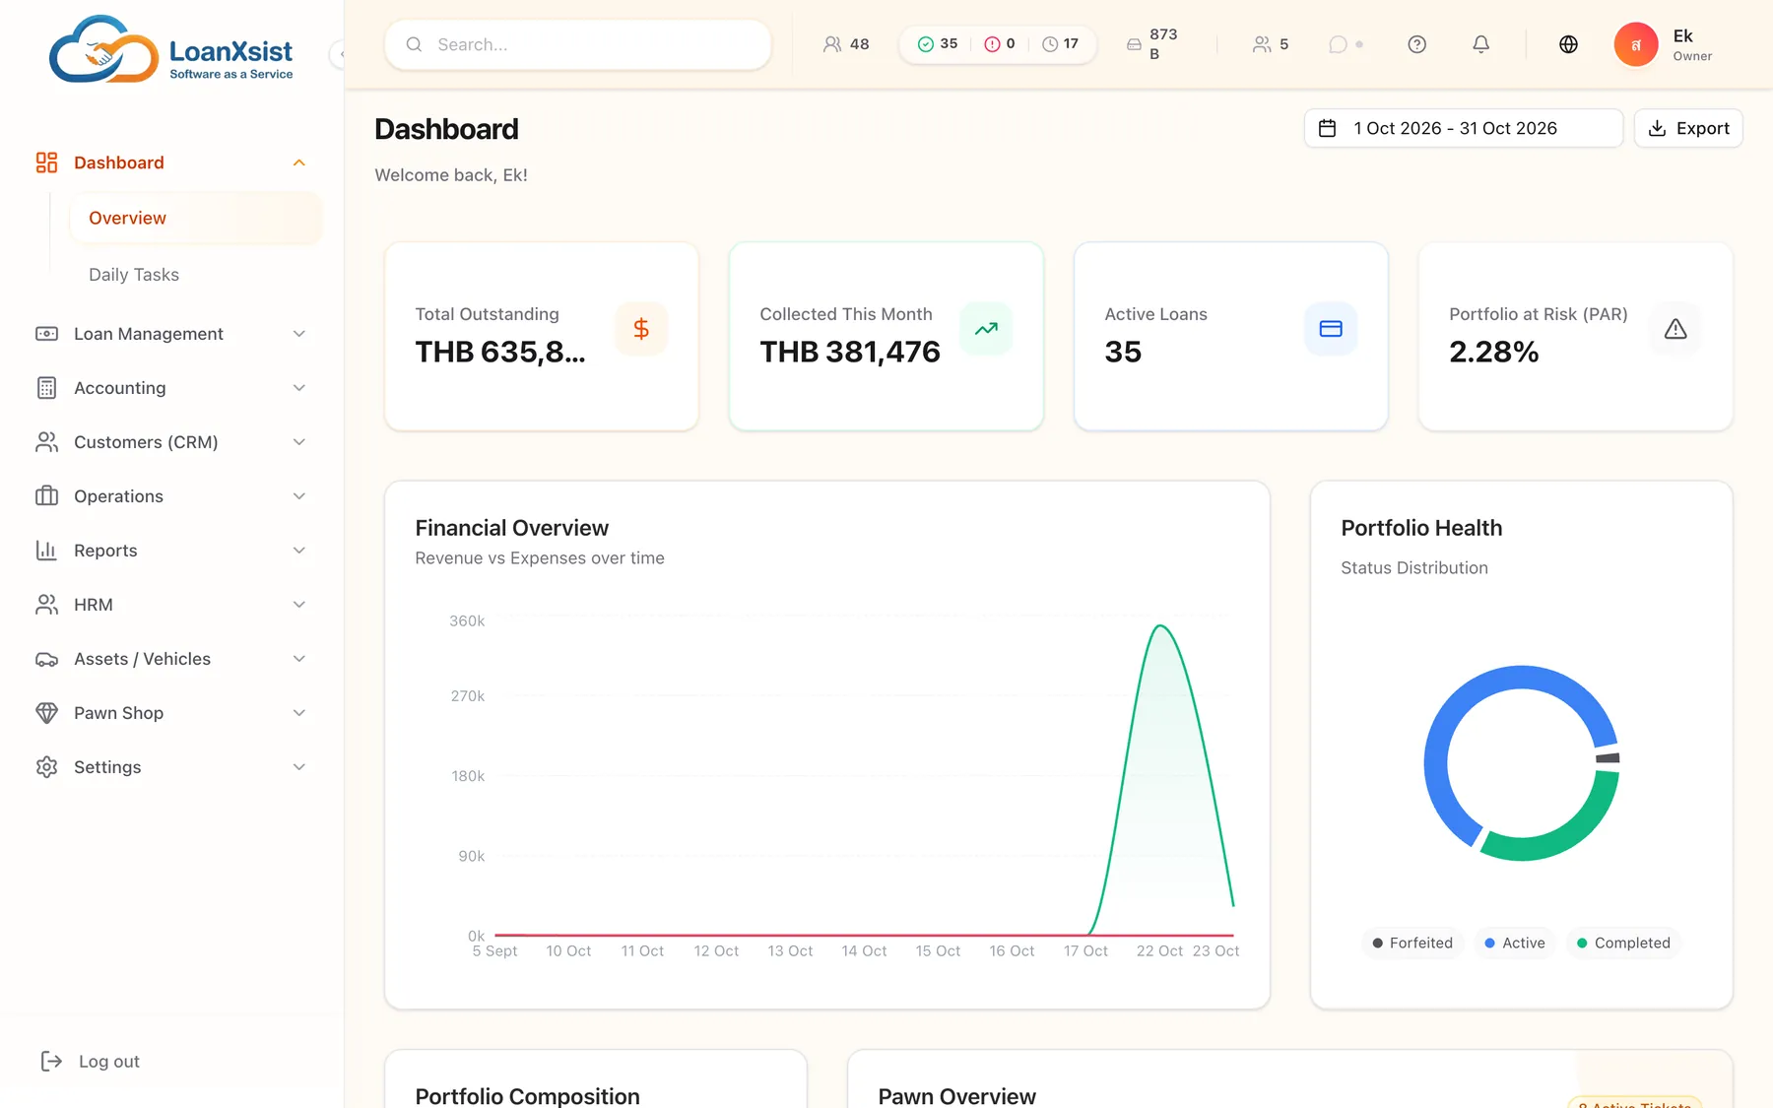Click the trend icon on Collected This Month
The image size is (1773, 1108).
[x=986, y=329]
